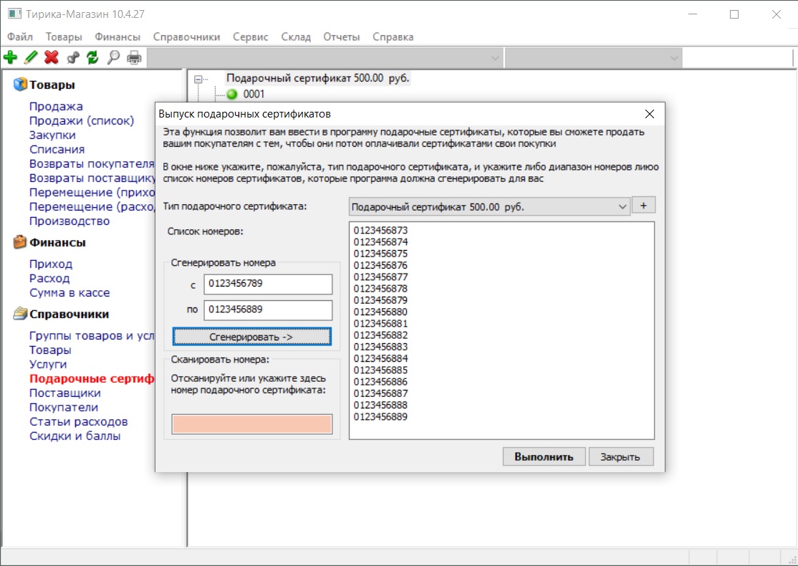Click the Print toolbar icon
Screen dimensions: 798x566
[134, 57]
